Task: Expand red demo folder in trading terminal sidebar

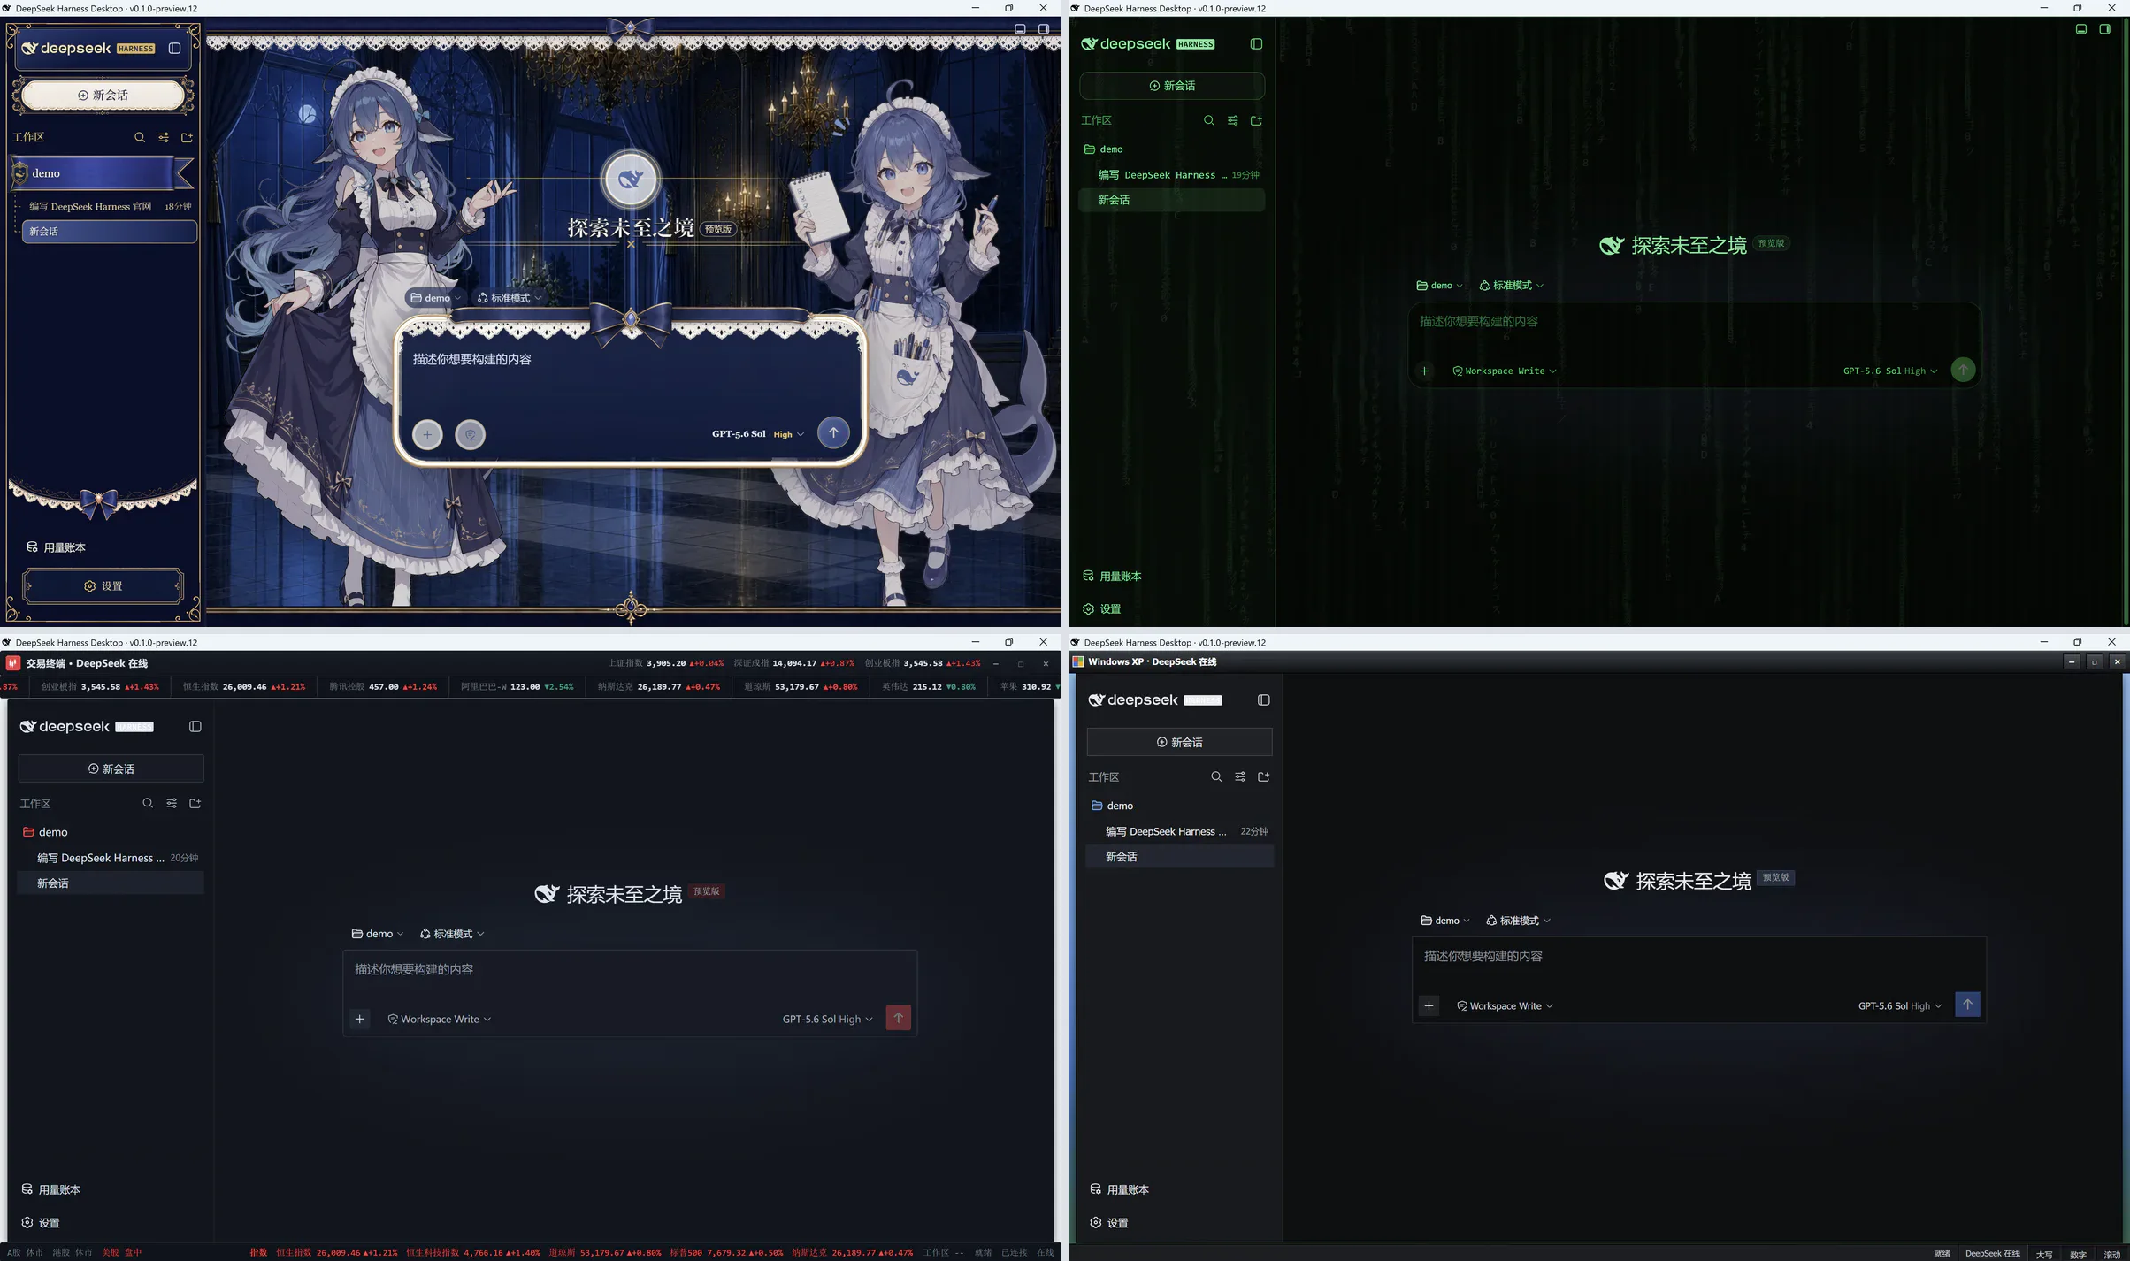Action: click(111, 832)
